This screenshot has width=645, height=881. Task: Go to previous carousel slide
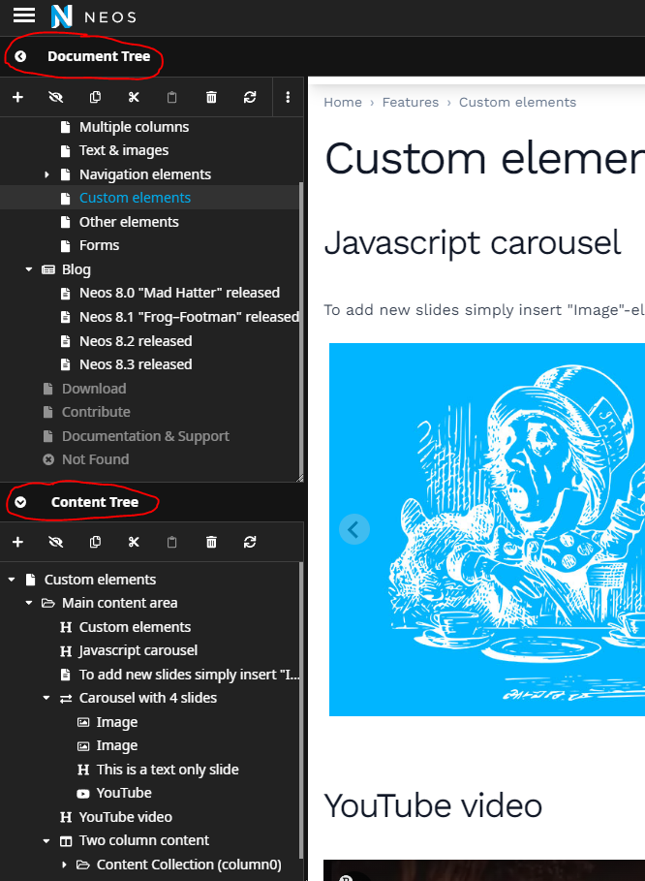coord(354,529)
